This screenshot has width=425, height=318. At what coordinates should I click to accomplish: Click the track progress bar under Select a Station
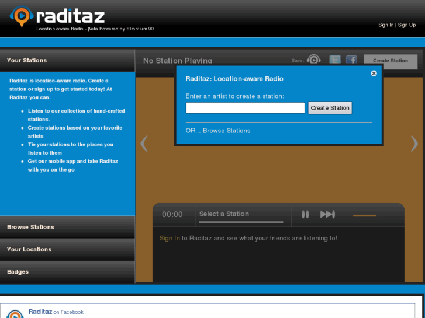(x=241, y=222)
